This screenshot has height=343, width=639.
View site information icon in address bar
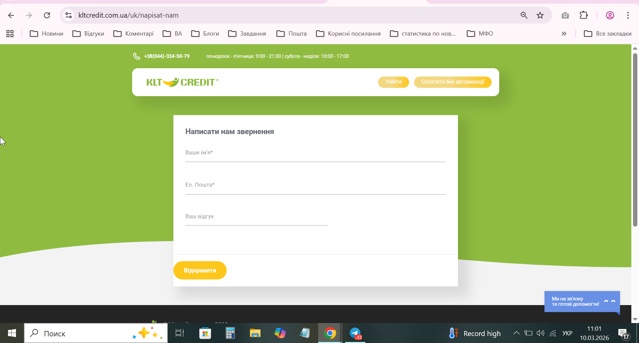[69, 15]
